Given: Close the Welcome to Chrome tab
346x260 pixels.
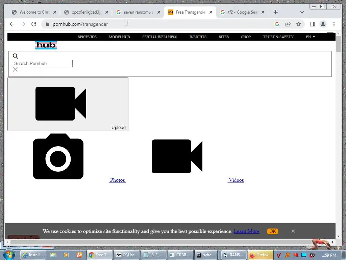Looking at the screenshot, I should coord(55,12).
